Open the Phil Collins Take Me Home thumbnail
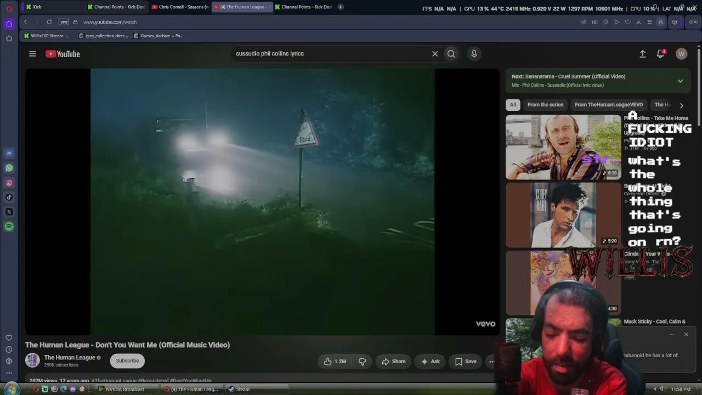The image size is (702, 395). (563, 147)
